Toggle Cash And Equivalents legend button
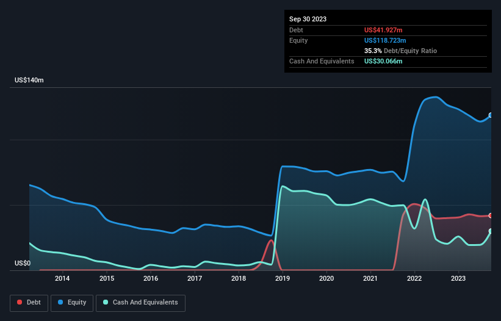The width and height of the screenshot is (501, 321). pyautogui.click(x=140, y=303)
